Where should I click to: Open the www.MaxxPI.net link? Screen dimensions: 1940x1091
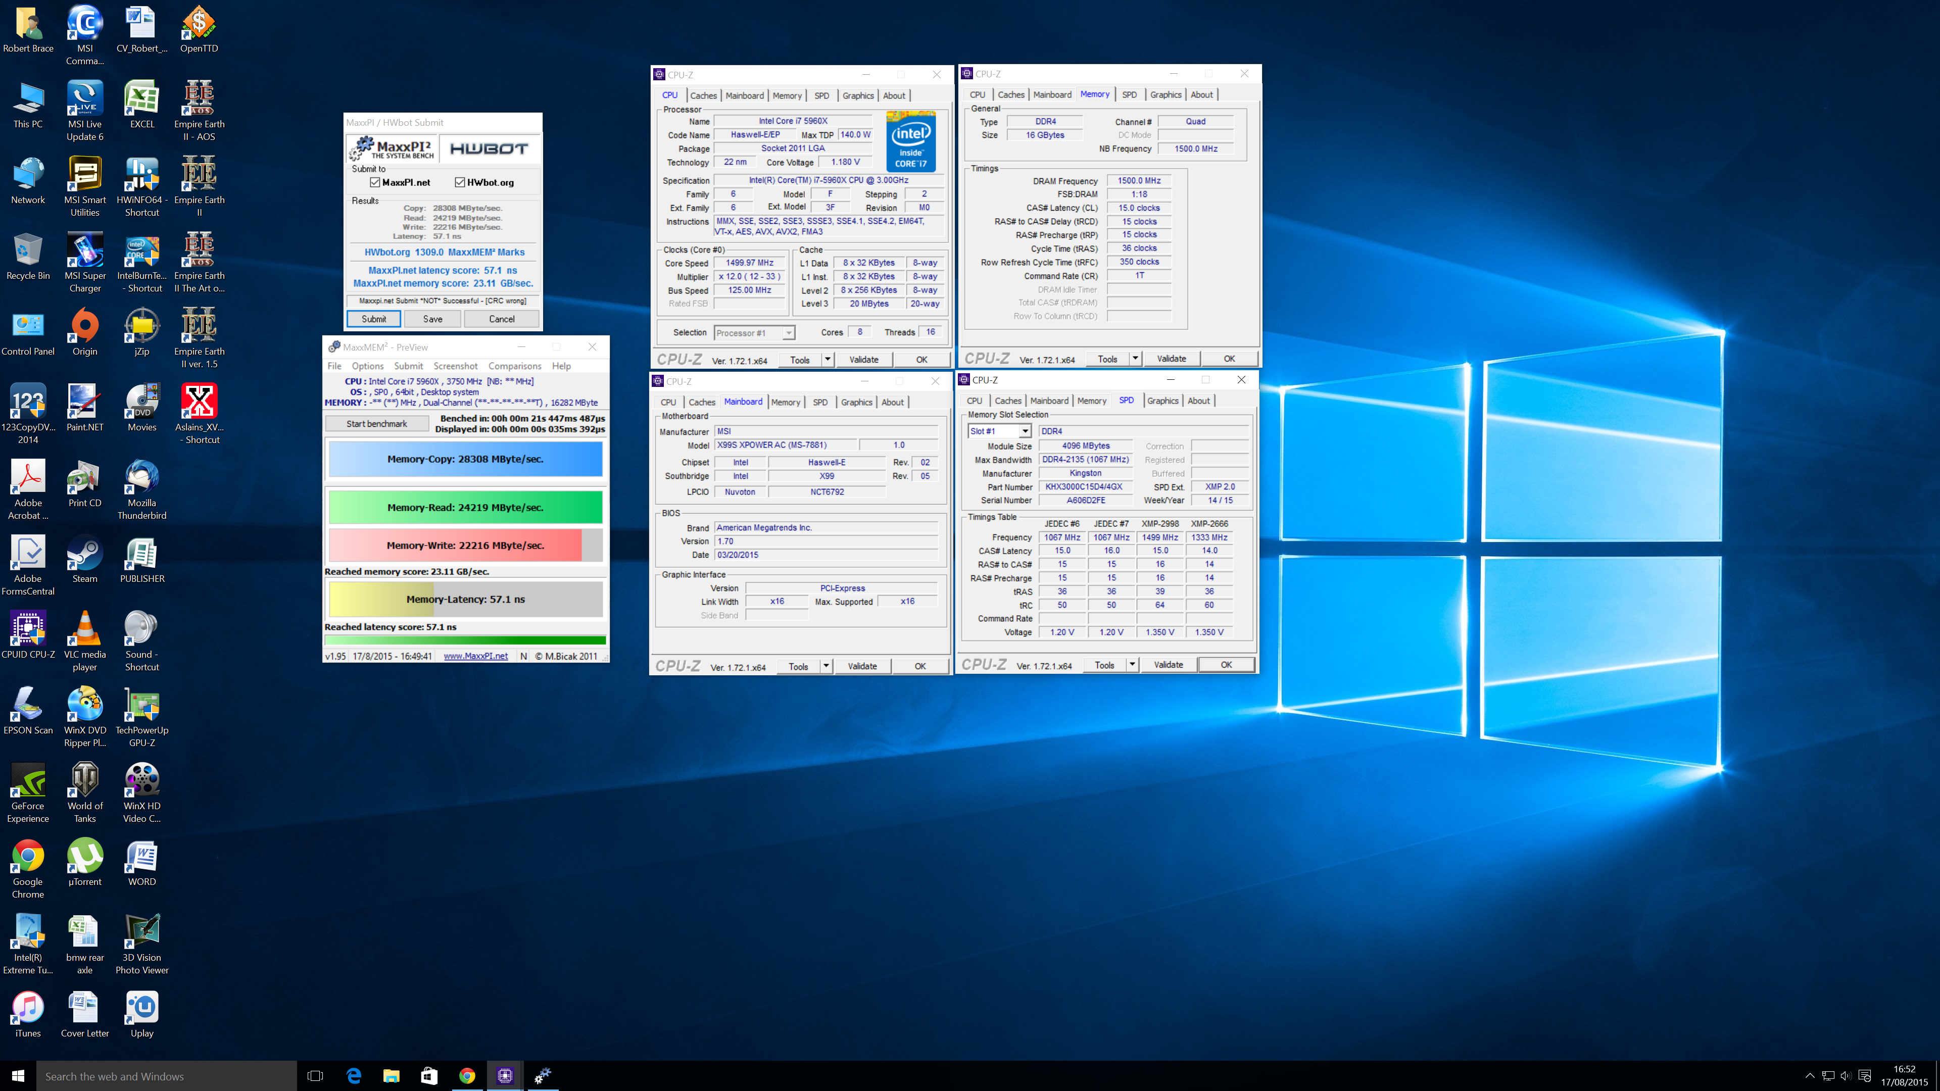pyautogui.click(x=476, y=657)
